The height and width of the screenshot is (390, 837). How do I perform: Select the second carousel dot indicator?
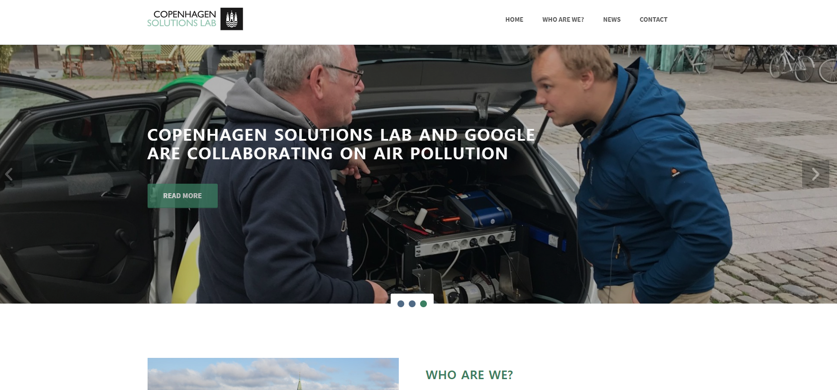(x=412, y=304)
